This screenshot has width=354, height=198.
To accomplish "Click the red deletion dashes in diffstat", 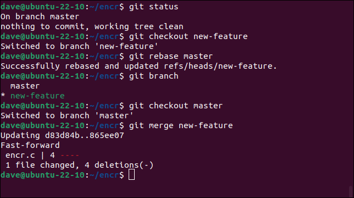I will (x=70, y=155).
